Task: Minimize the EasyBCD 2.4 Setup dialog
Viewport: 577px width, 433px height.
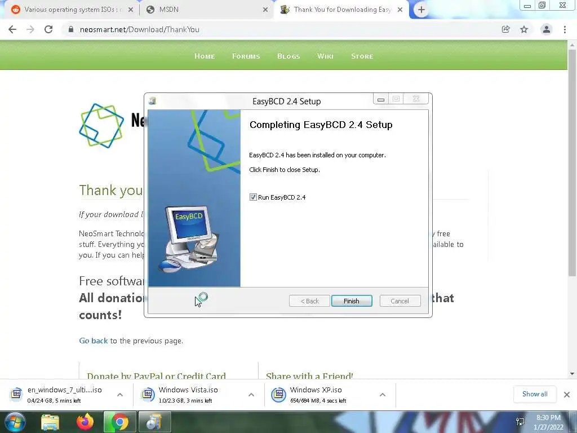Action: [x=381, y=99]
